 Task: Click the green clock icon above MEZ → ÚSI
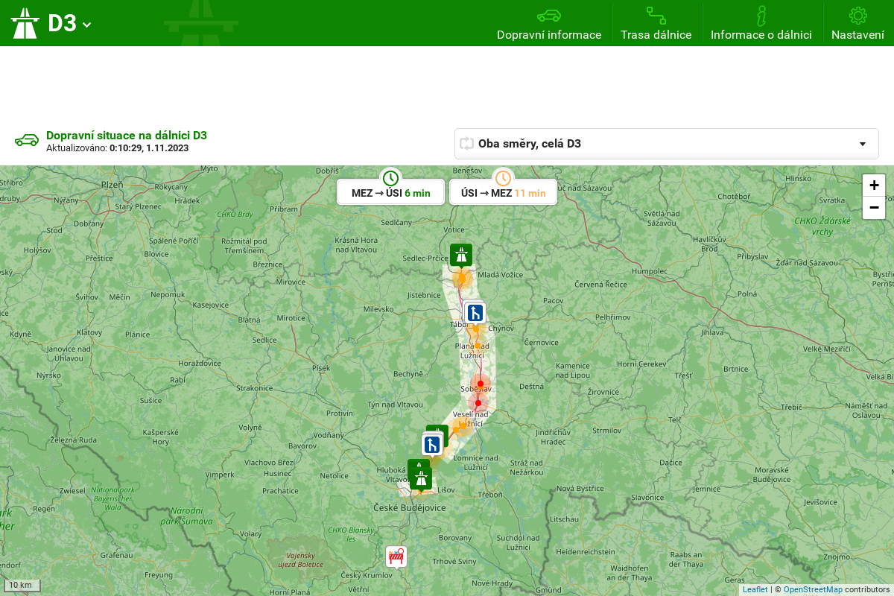390,178
